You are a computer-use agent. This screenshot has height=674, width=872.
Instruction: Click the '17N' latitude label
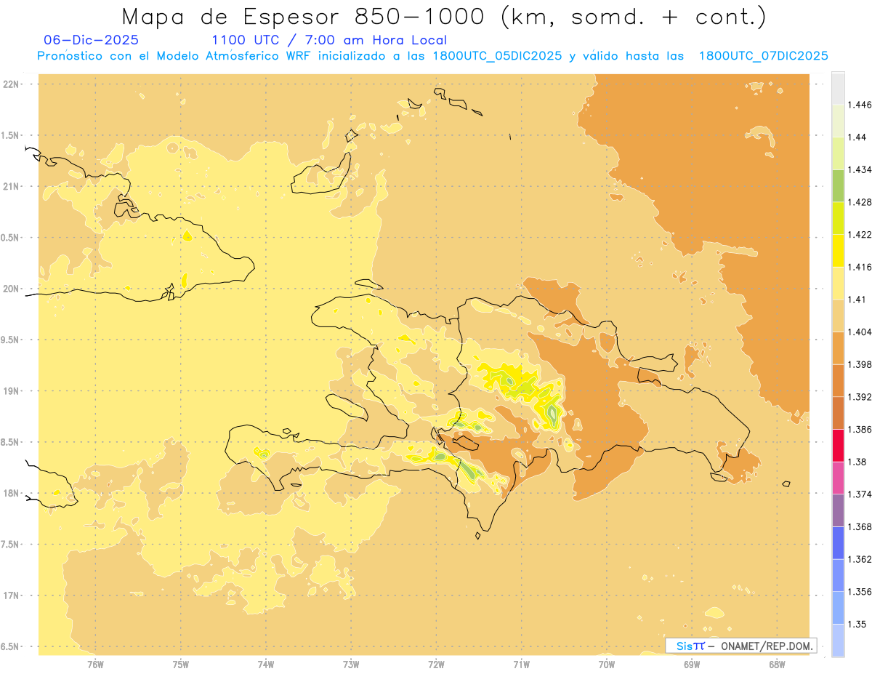[12, 595]
